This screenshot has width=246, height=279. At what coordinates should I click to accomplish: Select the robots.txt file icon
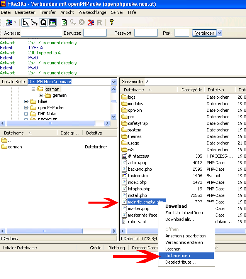[x=124, y=222]
